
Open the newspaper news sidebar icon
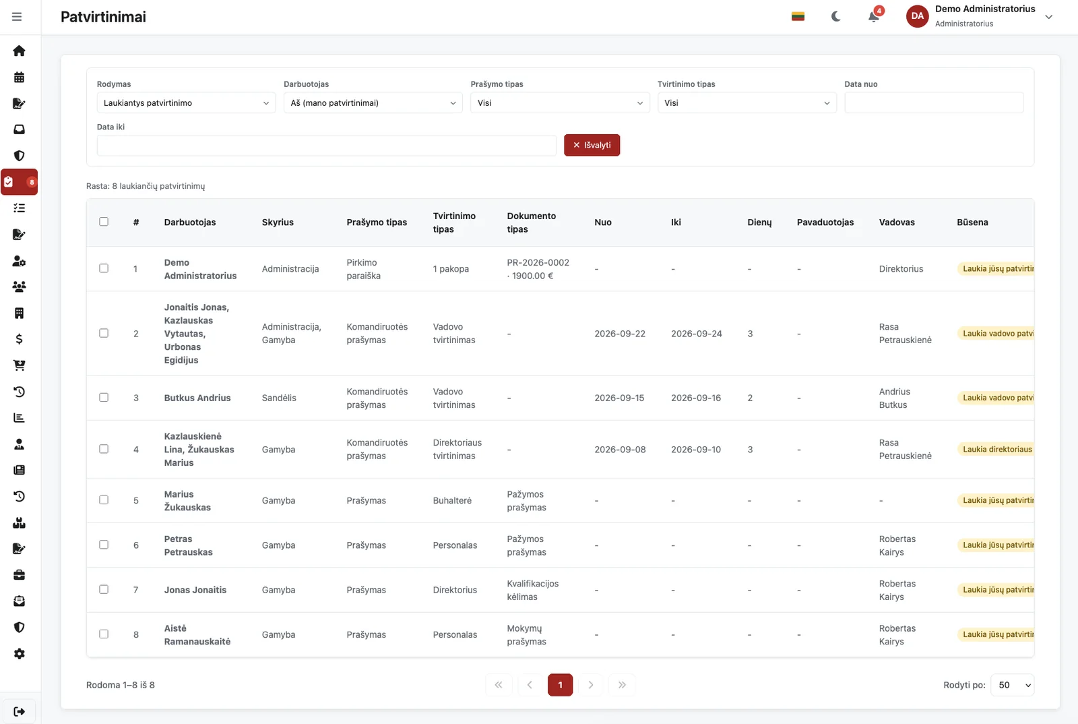(x=19, y=470)
